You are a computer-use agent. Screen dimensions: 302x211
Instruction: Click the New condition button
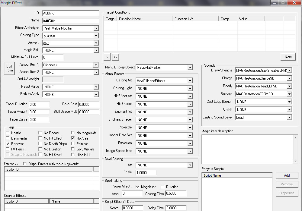coord(288,57)
